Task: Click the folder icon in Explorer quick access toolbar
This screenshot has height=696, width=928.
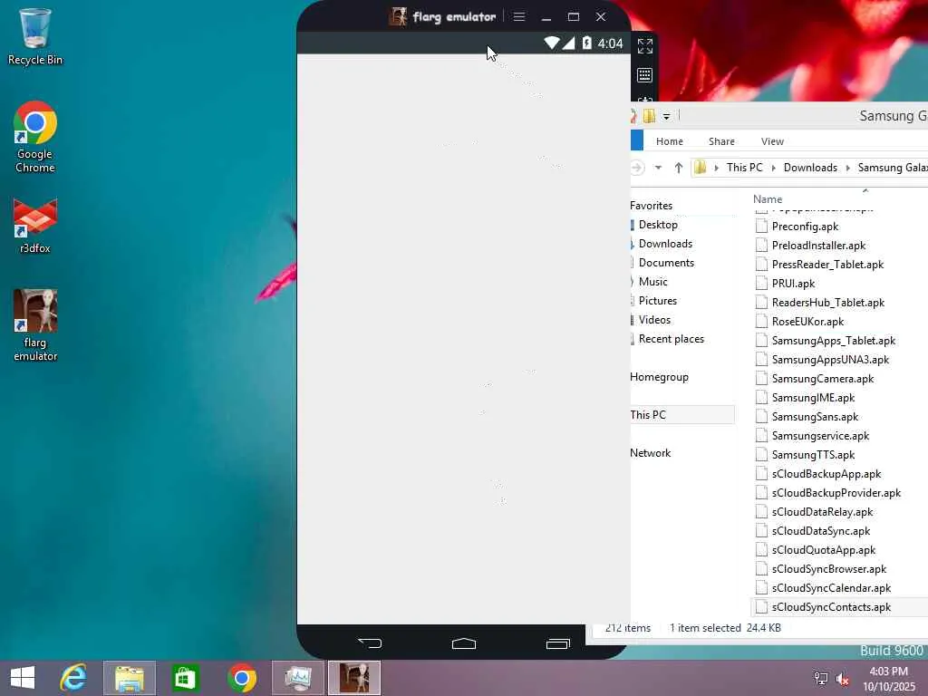Action: [649, 116]
